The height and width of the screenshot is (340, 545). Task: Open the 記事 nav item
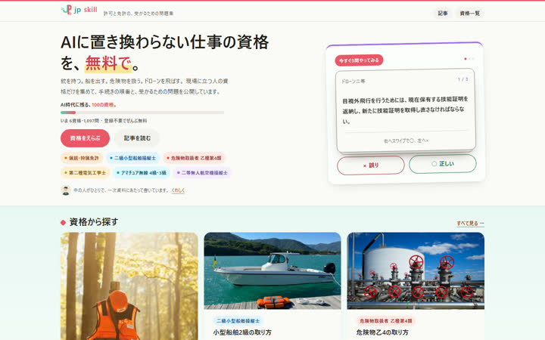point(443,13)
